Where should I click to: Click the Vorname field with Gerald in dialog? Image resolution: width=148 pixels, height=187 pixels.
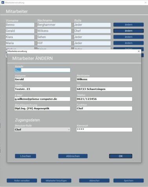click(x=42, y=79)
